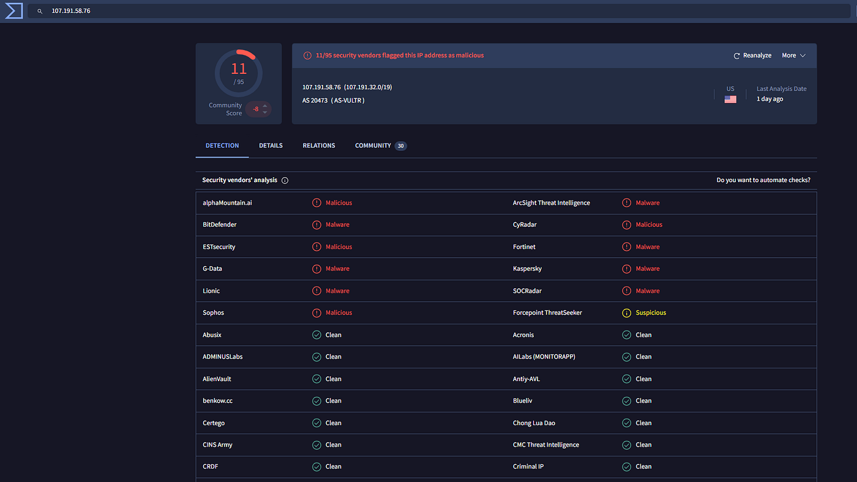Click the vendor name Chong Lua Dao

[x=534, y=423]
